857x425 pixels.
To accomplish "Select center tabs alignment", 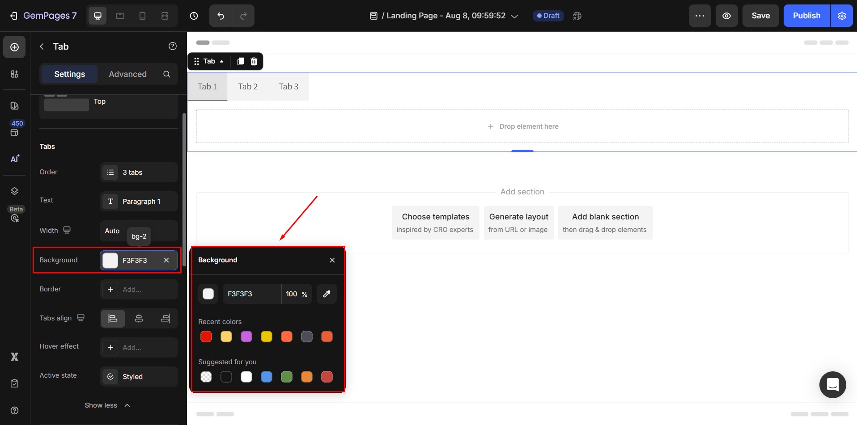I will pos(139,318).
